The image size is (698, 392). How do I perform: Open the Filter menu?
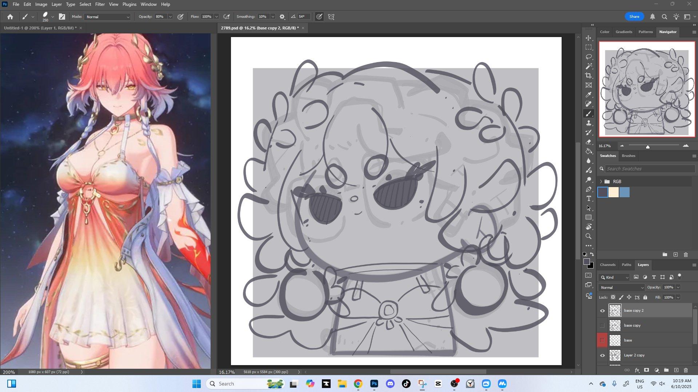pyautogui.click(x=100, y=4)
